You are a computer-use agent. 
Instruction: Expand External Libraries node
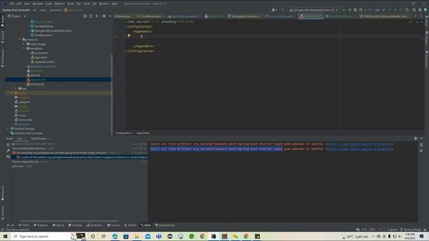pyautogui.click(x=7, y=129)
